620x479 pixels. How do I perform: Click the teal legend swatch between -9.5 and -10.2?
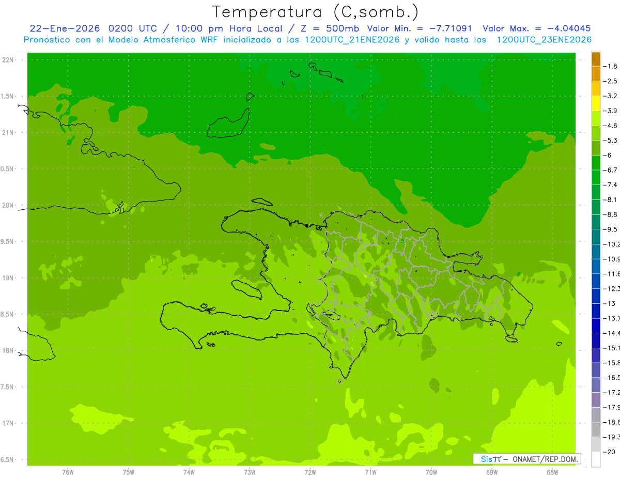pyautogui.click(x=596, y=237)
